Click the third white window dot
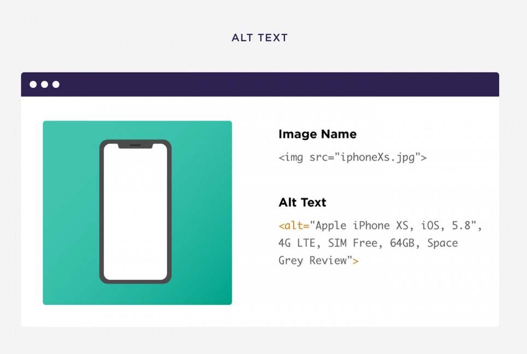This screenshot has width=527, height=354. pyautogui.click(x=56, y=85)
